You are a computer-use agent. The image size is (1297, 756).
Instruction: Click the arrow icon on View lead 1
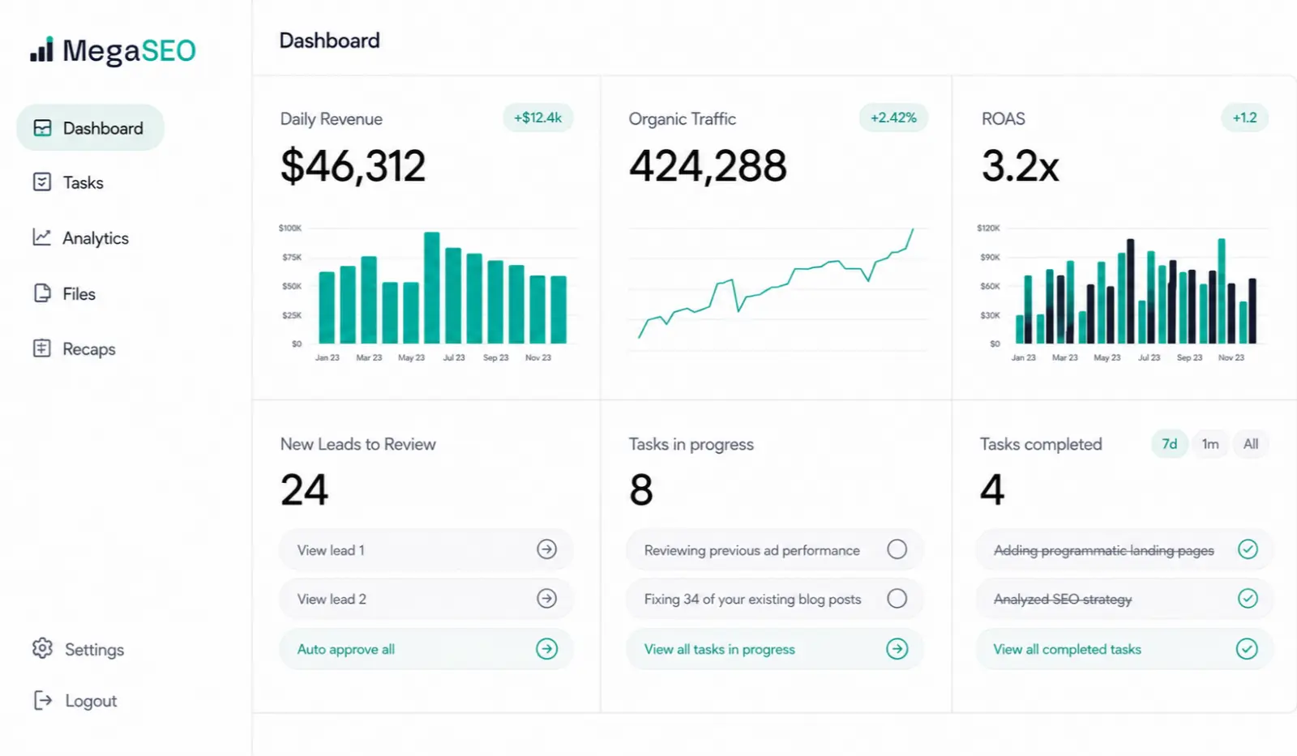point(547,549)
